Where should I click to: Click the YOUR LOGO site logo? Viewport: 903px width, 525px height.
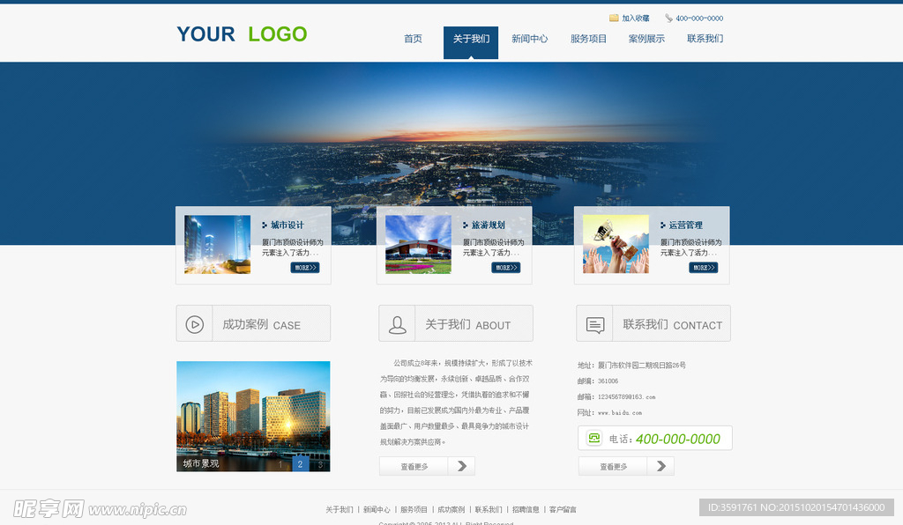coord(242,34)
